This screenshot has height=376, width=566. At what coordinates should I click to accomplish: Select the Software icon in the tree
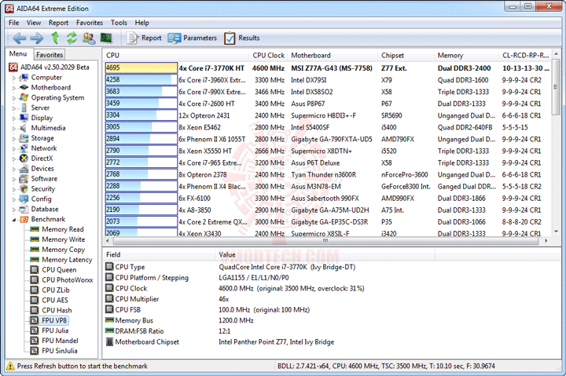tap(24, 179)
